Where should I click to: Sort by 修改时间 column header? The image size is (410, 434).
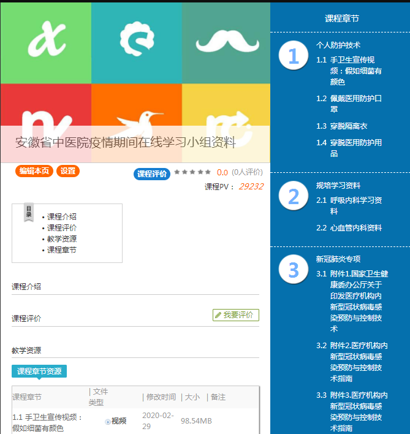(161, 397)
